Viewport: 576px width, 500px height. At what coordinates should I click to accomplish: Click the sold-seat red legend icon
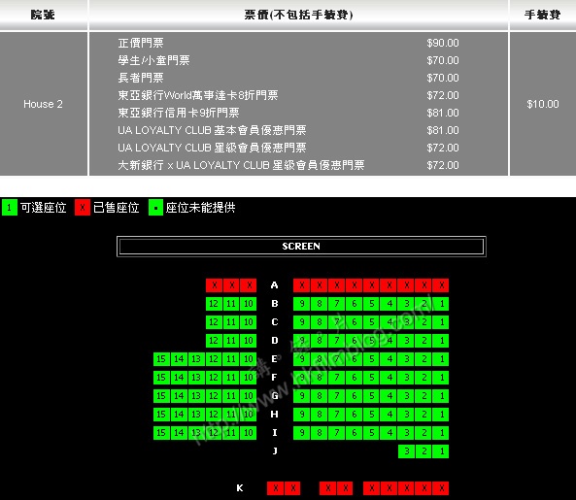(x=83, y=208)
